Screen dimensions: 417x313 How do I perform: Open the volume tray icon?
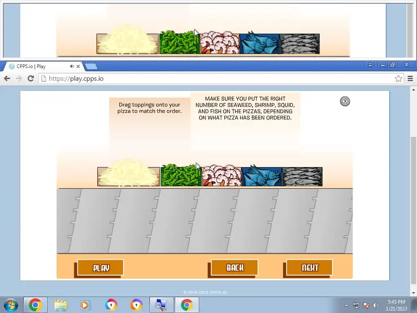(376, 305)
